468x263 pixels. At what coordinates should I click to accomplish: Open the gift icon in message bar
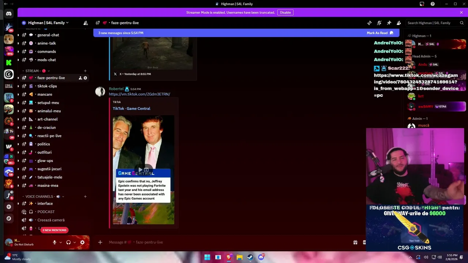[355, 242]
